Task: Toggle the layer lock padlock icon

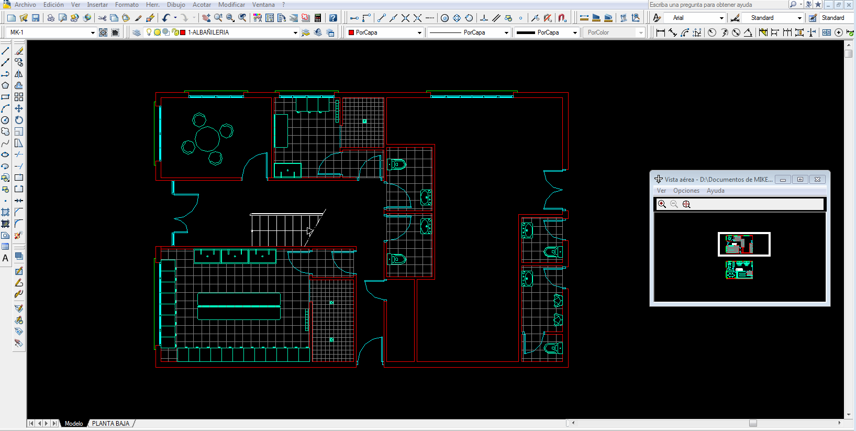Action: click(175, 32)
